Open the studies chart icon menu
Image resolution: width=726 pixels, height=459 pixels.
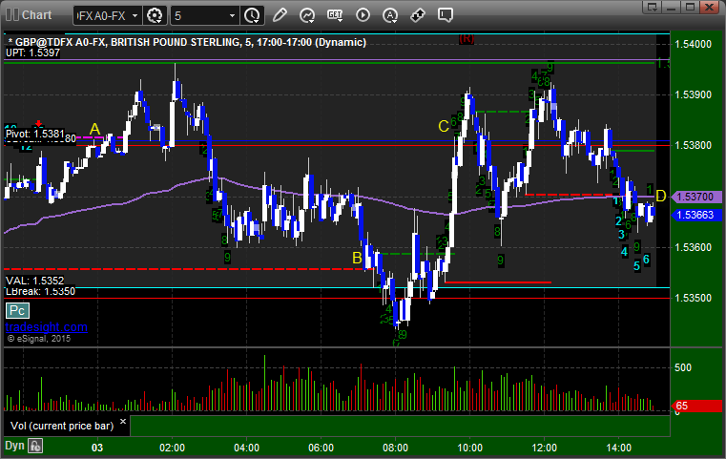click(307, 15)
